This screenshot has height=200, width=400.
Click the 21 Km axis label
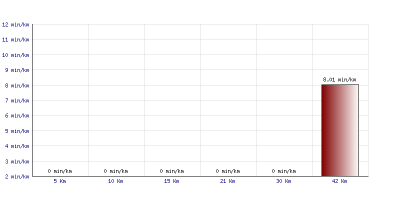227,181
